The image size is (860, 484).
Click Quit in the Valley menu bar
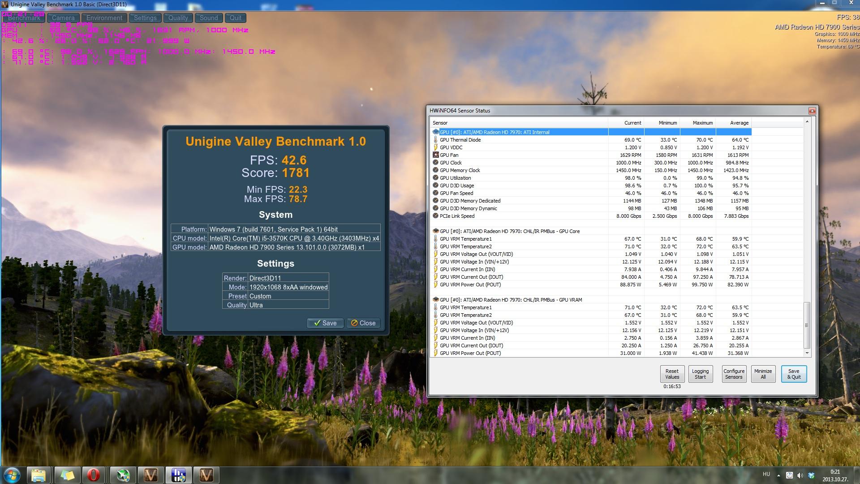[x=236, y=18]
